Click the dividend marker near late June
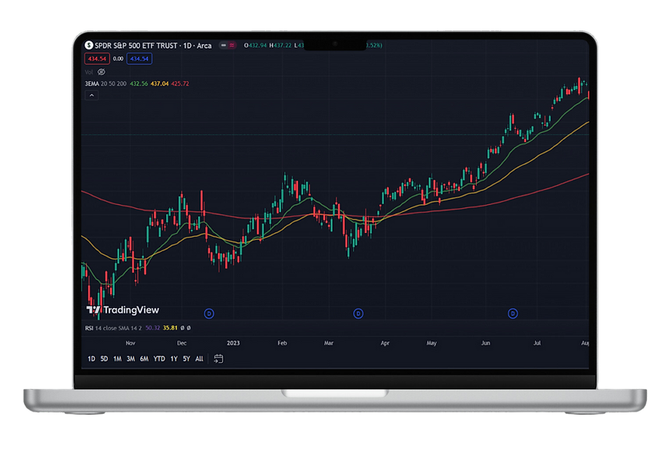 513,313
